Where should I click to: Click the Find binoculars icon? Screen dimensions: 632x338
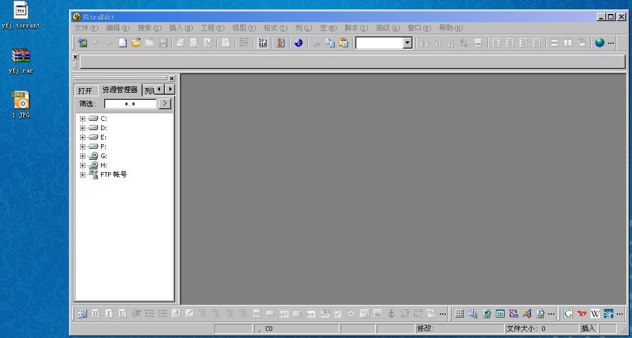pos(425,42)
